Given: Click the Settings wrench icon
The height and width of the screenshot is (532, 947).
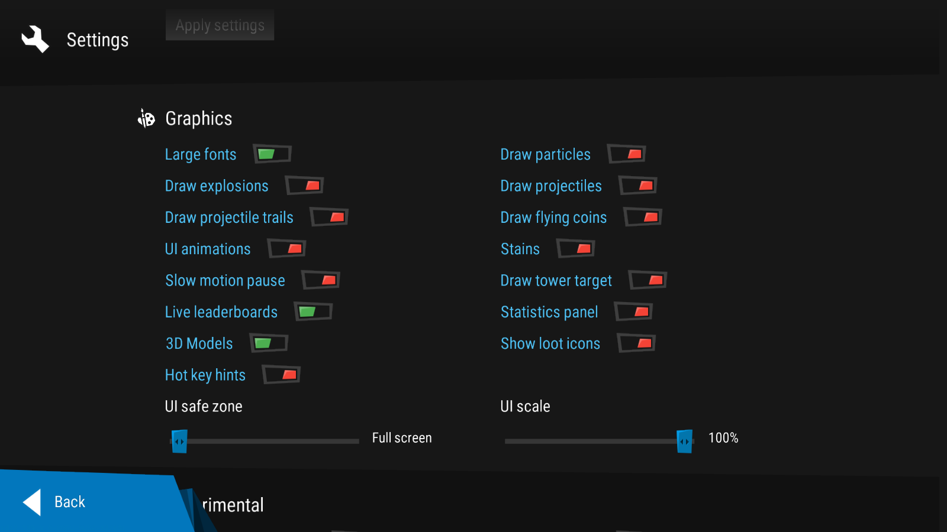Looking at the screenshot, I should tap(35, 40).
